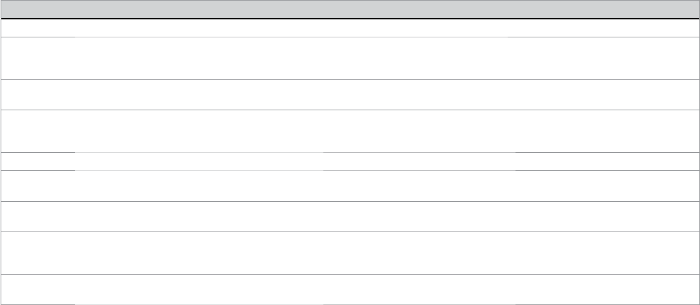Image resolution: width=700 pixels, height=305 pixels.
Task: Click the gray header bar at the top
Action: [x=350, y=9]
